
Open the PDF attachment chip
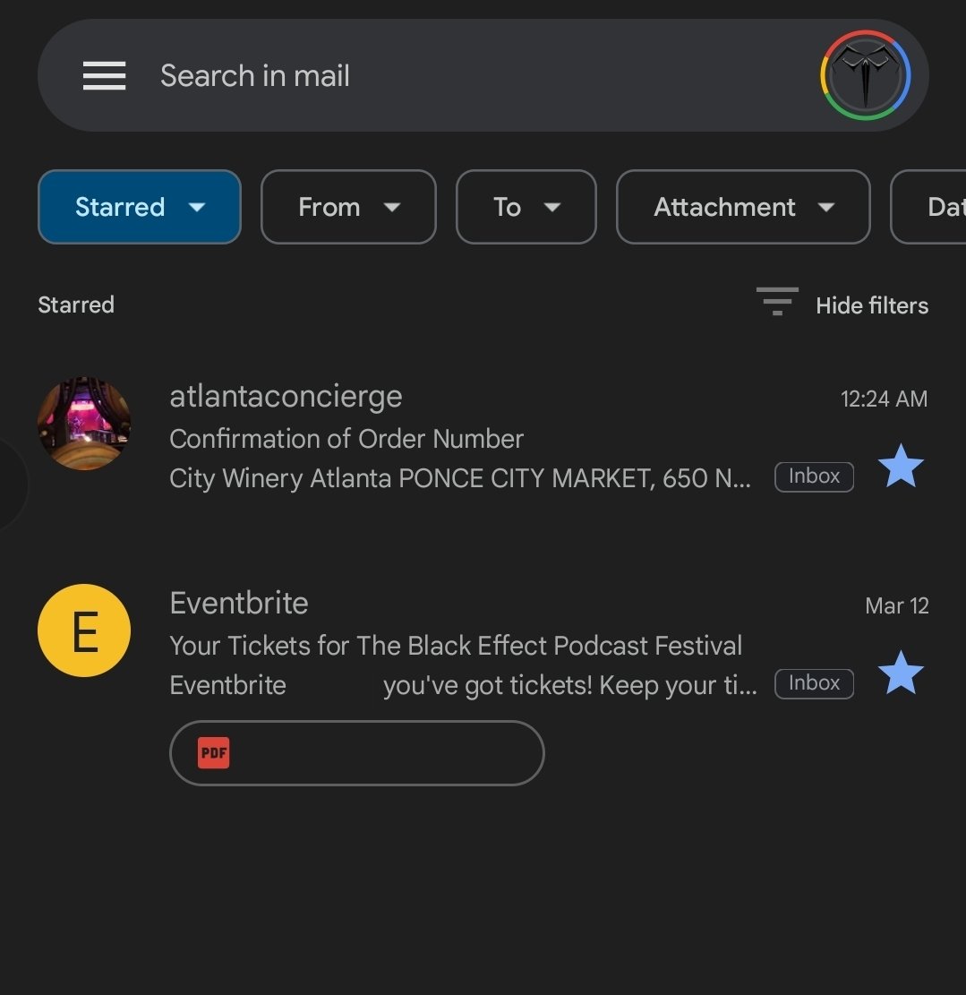pos(357,753)
